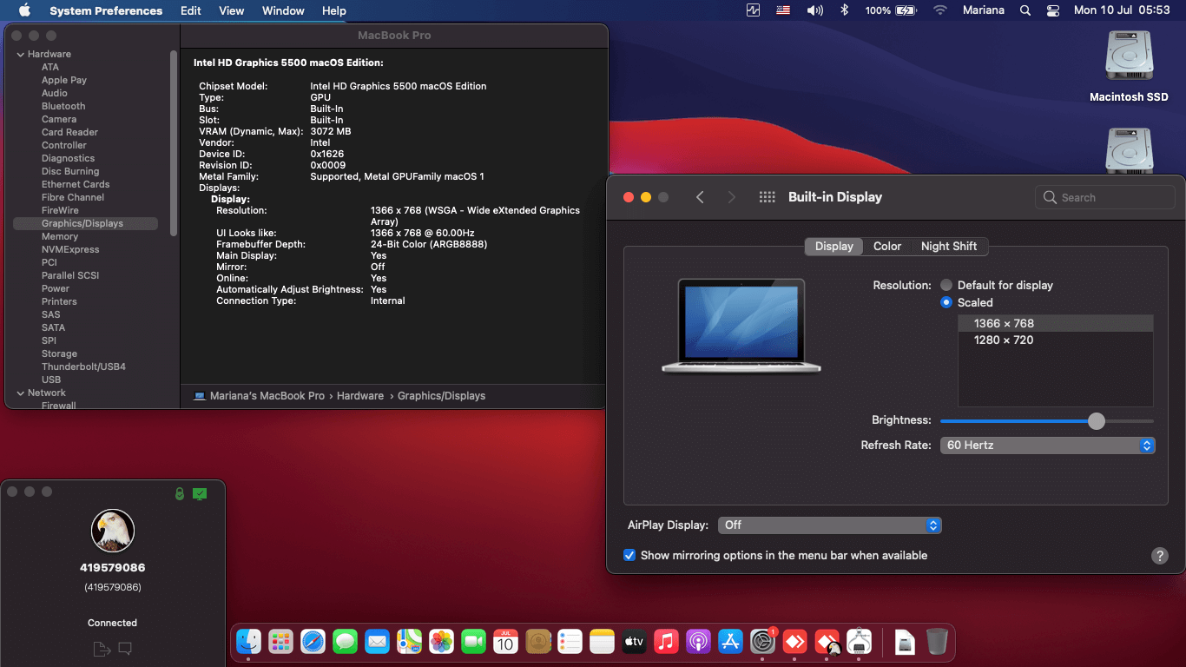Open the View menu in the menu bar
Screen dimensions: 1186x667
(232, 10)
